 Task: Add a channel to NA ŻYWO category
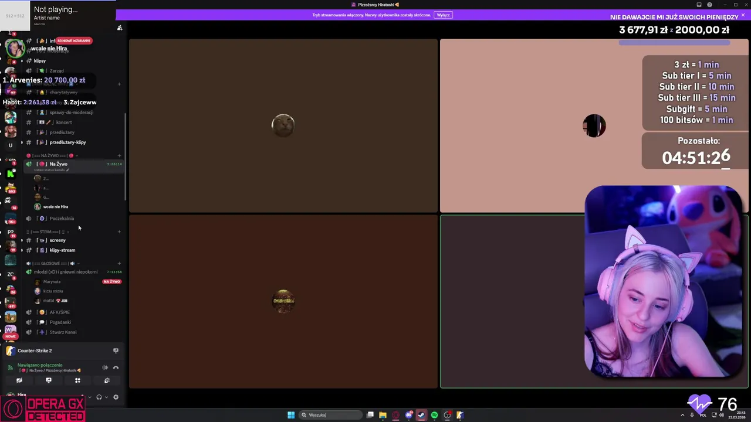click(x=119, y=155)
